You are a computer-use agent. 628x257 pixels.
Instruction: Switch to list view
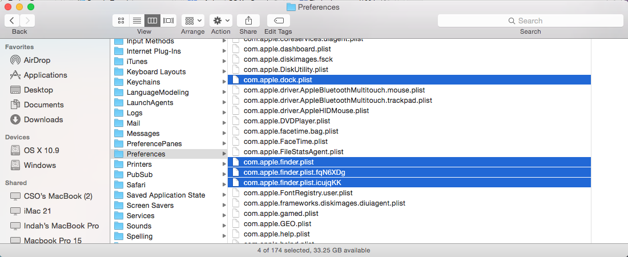136,21
